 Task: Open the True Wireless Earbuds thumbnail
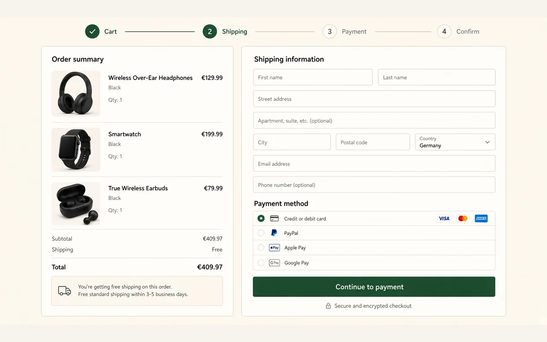tap(76, 204)
